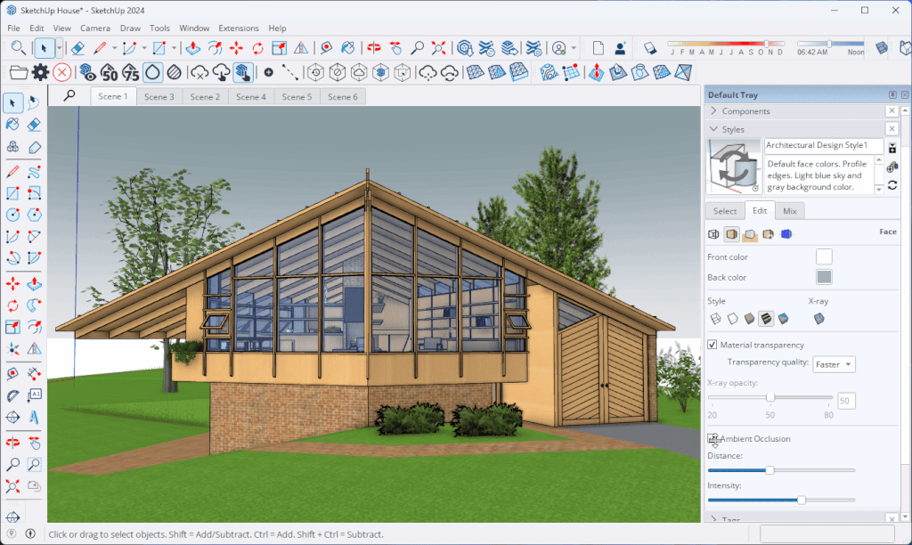Select the Eraser tool
The height and width of the screenshot is (545, 912).
coord(34,124)
